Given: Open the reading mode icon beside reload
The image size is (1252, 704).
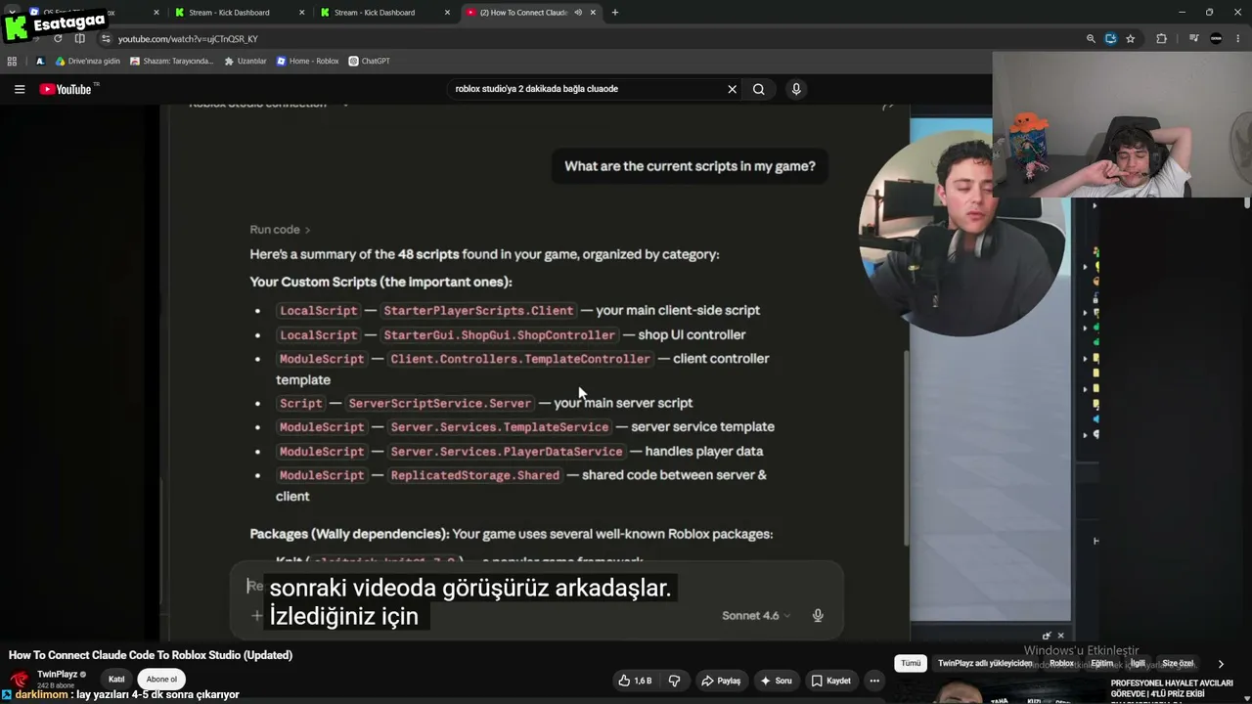Looking at the screenshot, I should coord(80,39).
